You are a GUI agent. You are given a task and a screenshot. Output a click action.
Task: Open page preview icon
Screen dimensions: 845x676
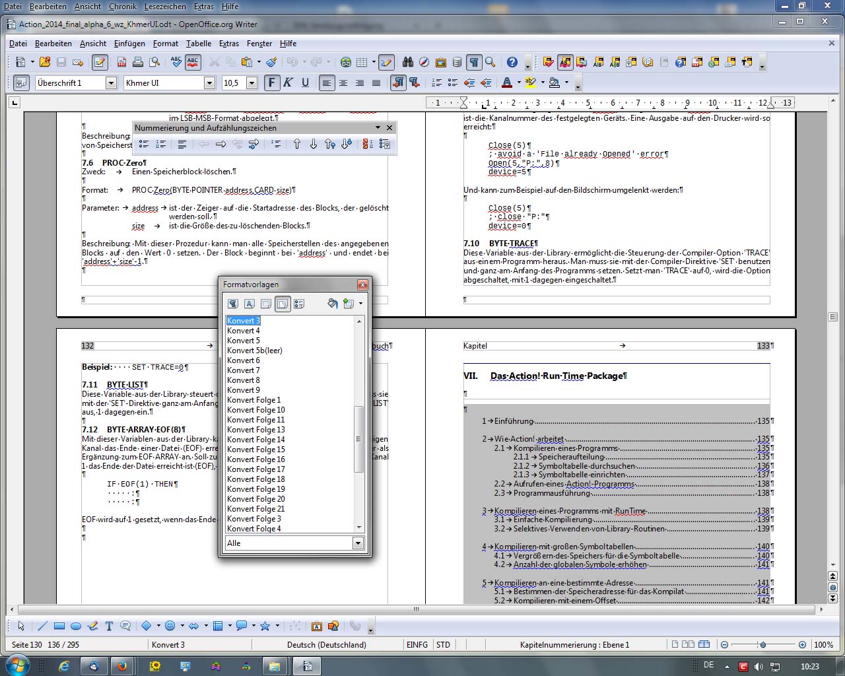click(154, 62)
